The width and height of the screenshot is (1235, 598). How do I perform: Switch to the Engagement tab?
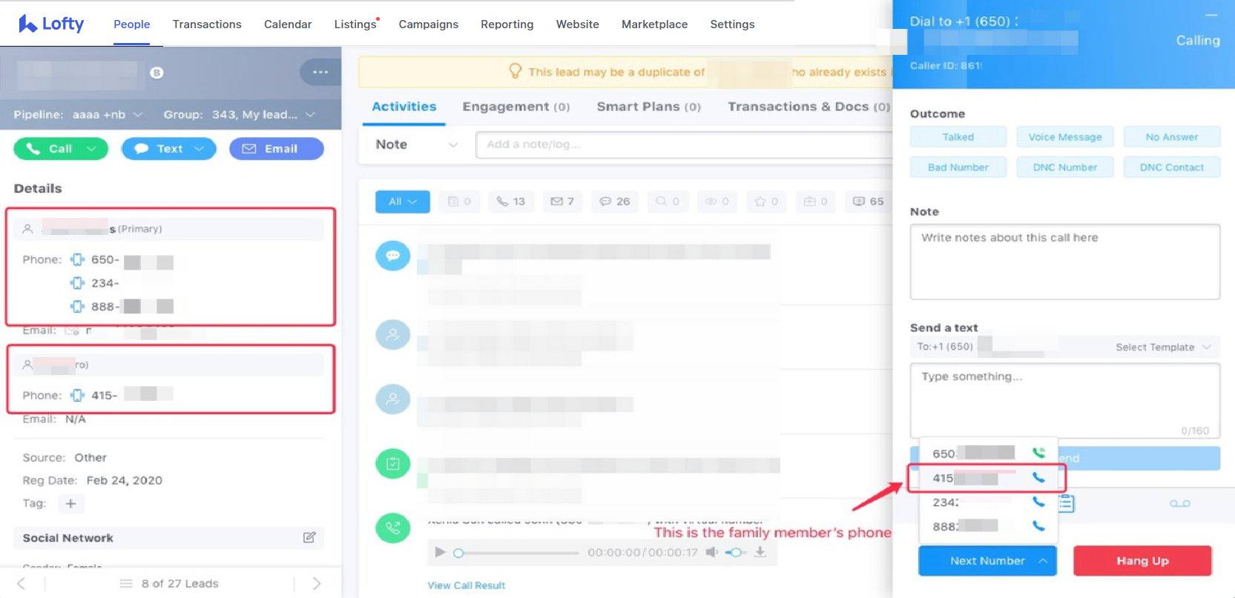[516, 107]
